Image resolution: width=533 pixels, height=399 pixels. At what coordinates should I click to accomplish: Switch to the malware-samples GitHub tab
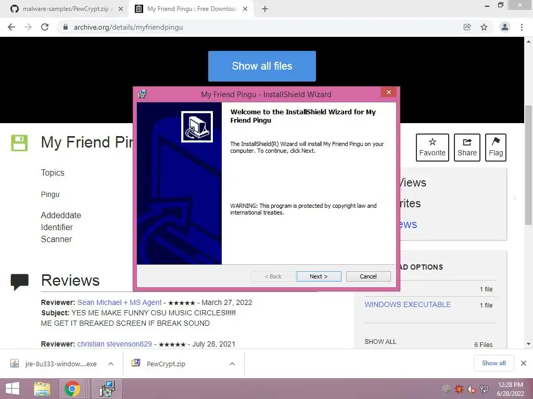pos(66,9)
